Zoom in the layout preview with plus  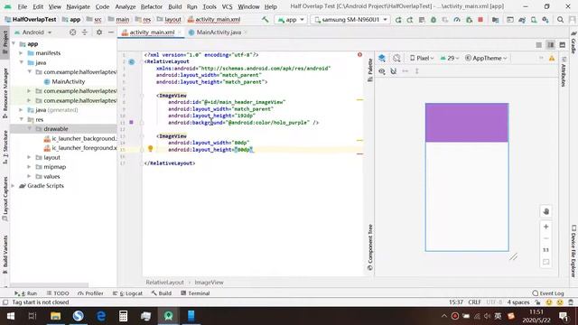(x=545, y=227)
